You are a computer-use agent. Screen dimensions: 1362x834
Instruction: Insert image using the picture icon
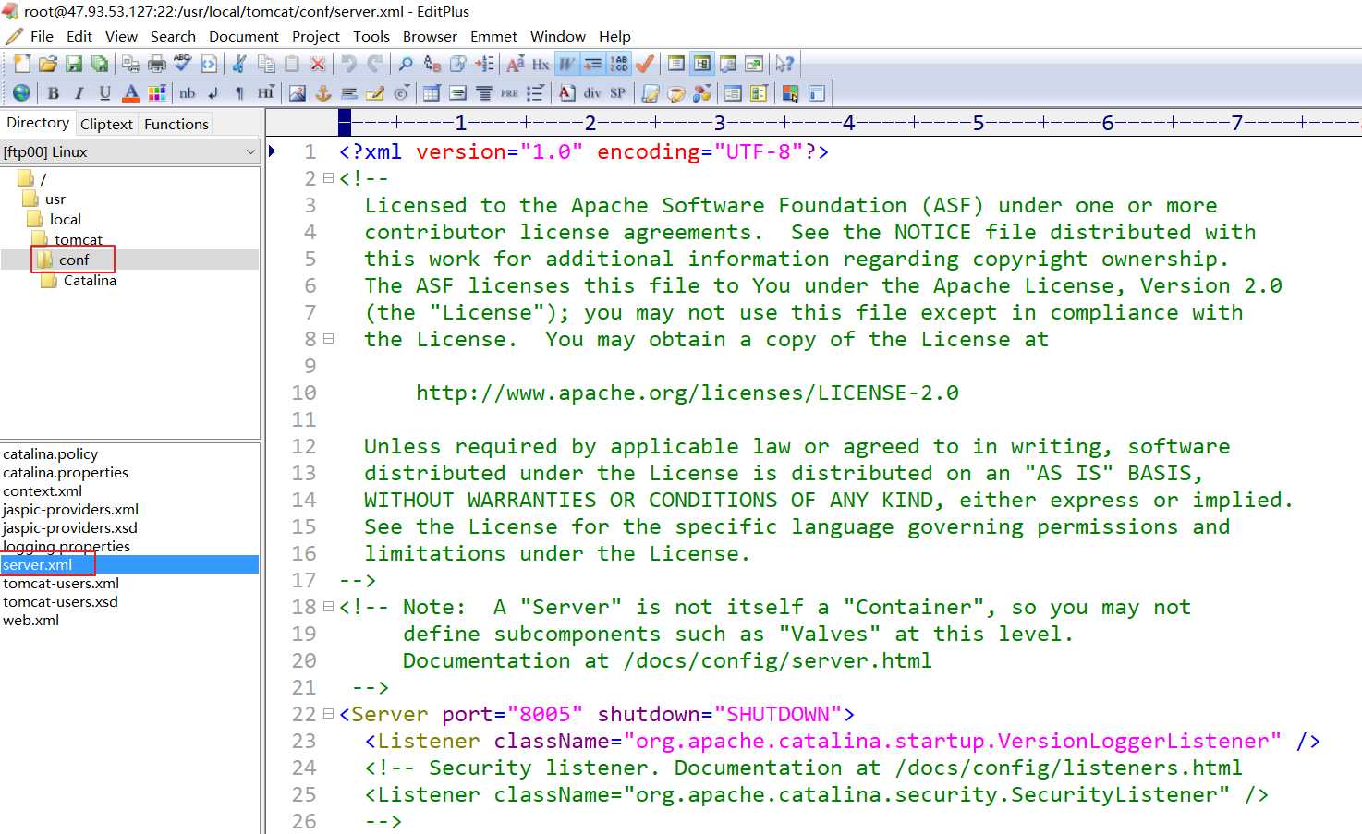tap(298, 92)
